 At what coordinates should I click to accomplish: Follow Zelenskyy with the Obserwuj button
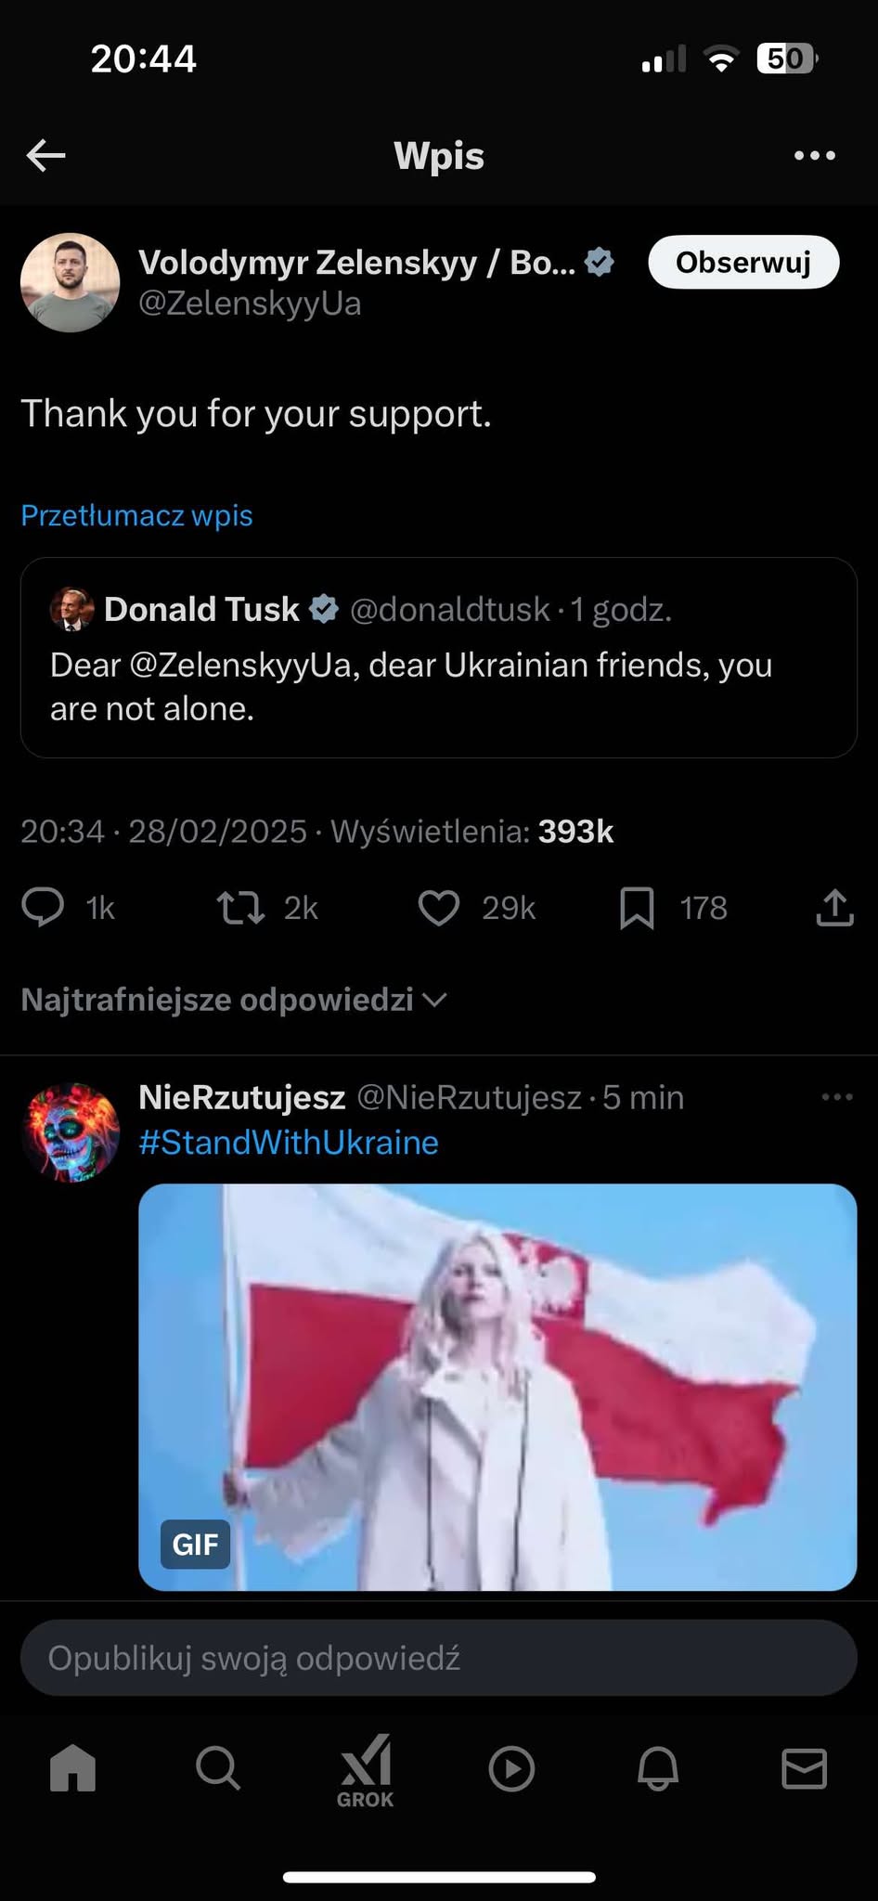coord(743,263)
